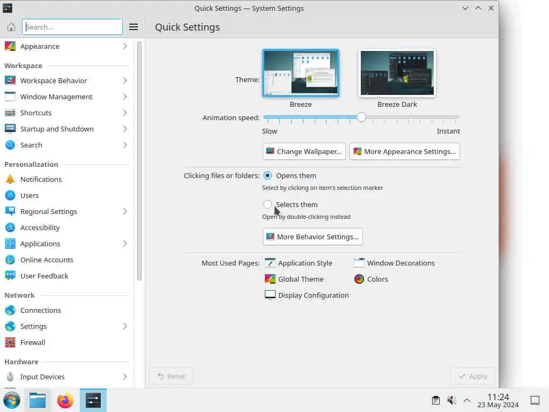Click the Change Wallpaper button
549x412 pixels.
tap(304, 151)
